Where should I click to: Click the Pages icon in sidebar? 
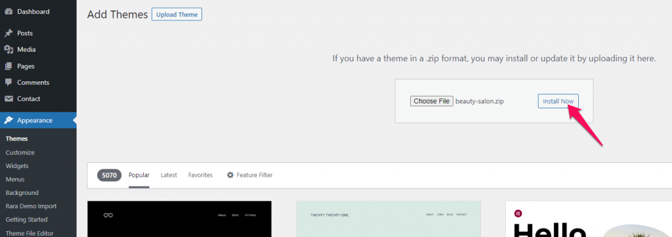pos(9,66)
